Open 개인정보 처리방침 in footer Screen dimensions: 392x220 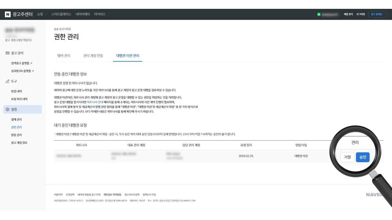[x=112, y=195]
